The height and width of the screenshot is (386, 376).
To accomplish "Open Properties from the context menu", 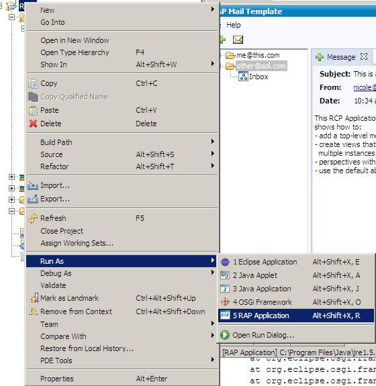I will pos(122,379).
